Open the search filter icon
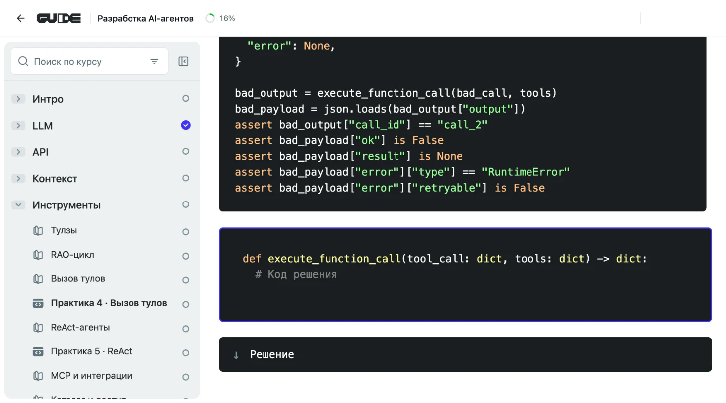 click(x=154, y=62)
